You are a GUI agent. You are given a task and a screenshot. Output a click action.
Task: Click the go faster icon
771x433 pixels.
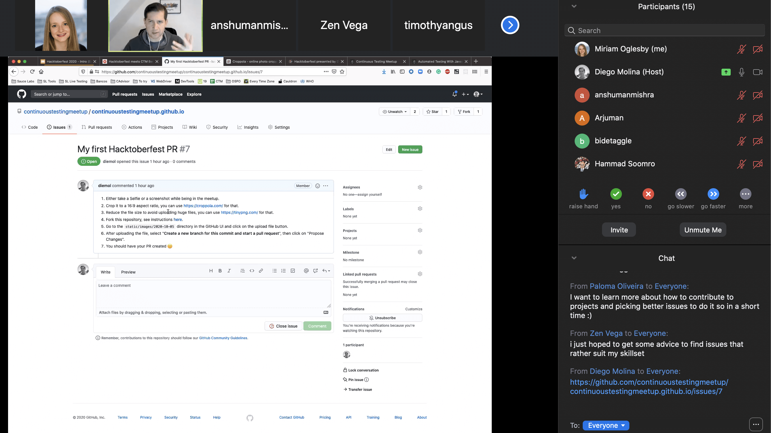coord(713,194)
